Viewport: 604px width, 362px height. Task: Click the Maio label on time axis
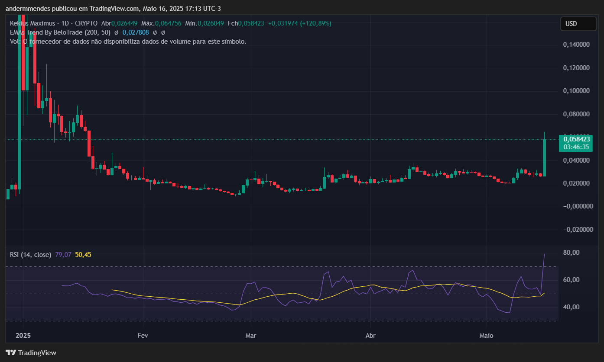pyautogui.click(x=487, y=336)
